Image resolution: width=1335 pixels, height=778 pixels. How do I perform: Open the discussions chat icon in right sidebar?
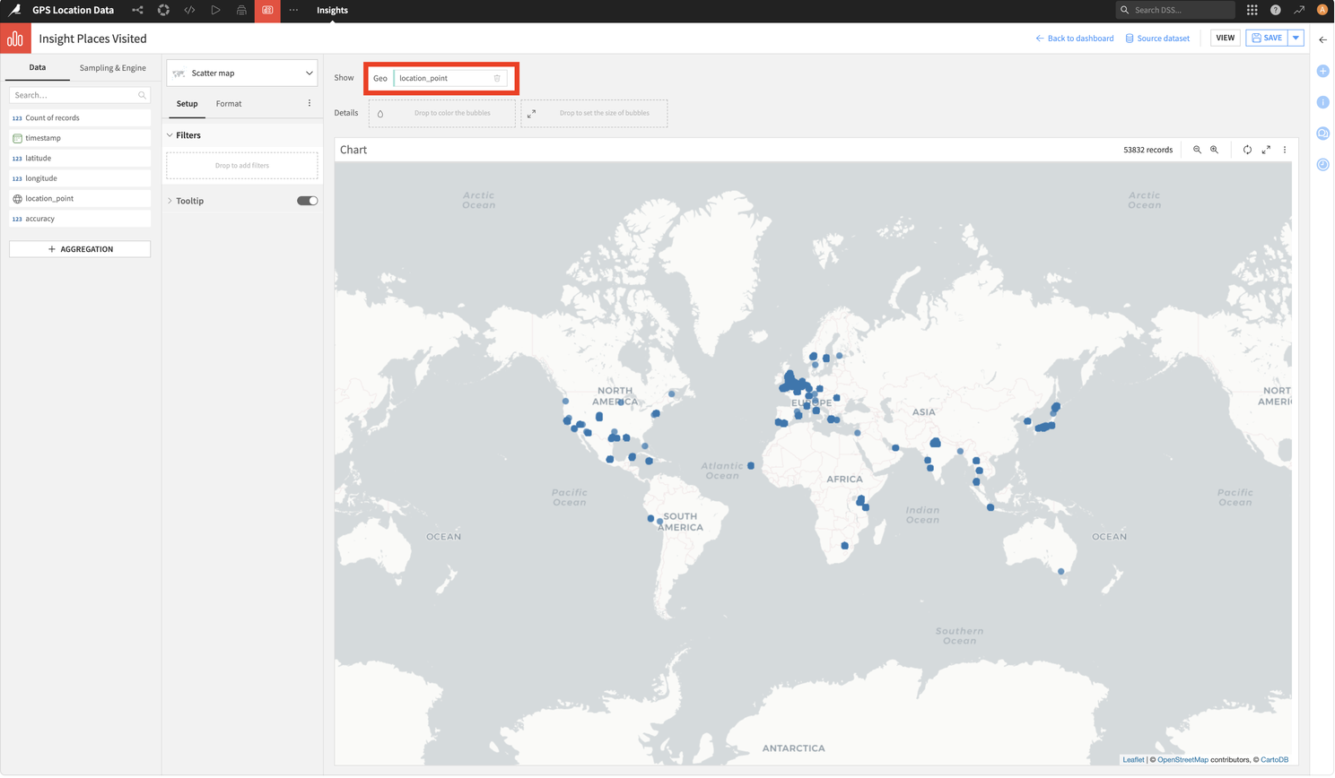click(1322, 134)
